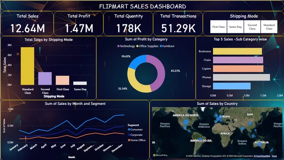Click the Total Quantity 178K card
This screenshot has width=284, height=160.
point(128,24)
